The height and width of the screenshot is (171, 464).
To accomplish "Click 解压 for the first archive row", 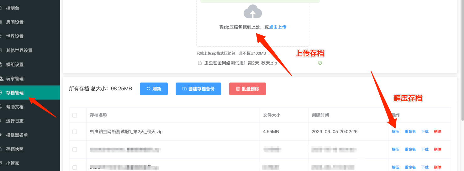I will click(395, 132).
